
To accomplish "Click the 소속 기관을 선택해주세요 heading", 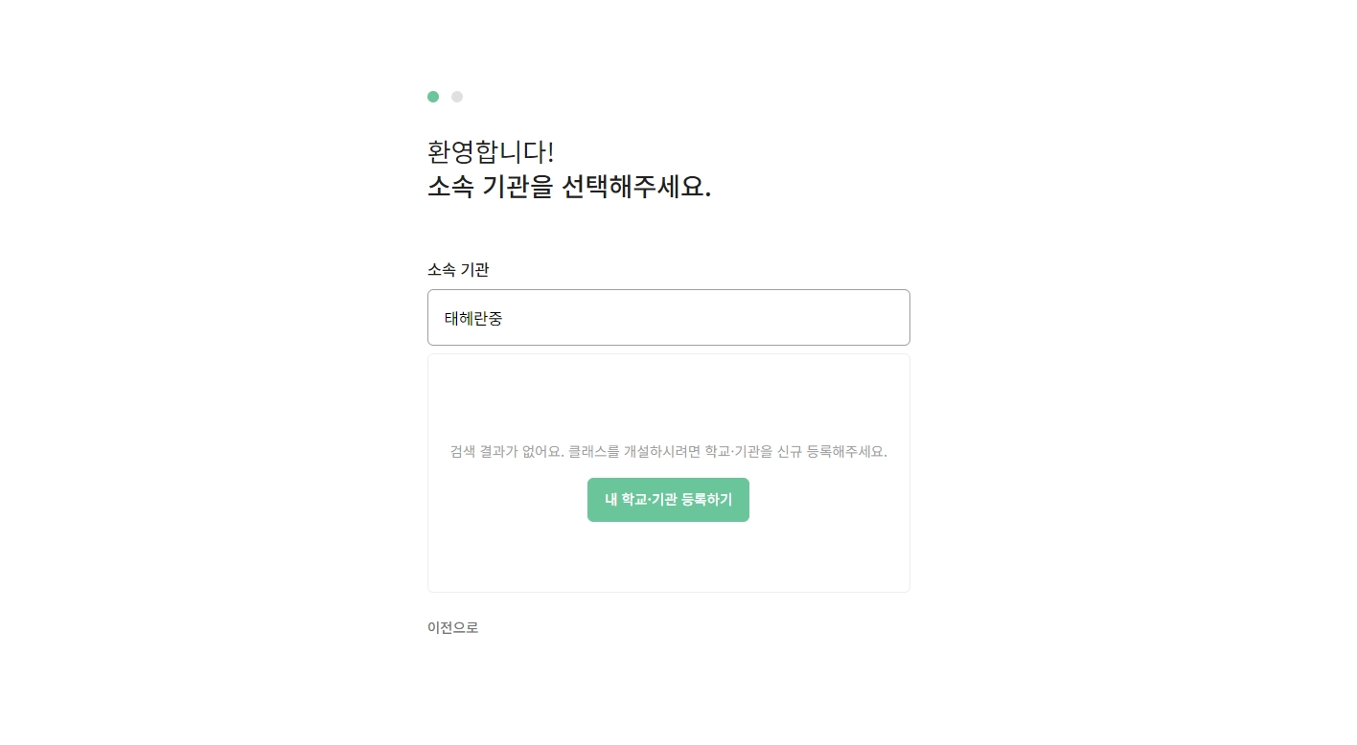I will click(x=568, y=188).
